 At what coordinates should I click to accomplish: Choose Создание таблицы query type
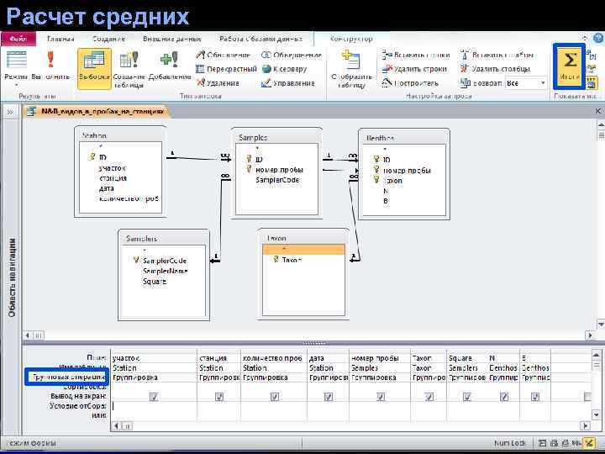(129, 70)
